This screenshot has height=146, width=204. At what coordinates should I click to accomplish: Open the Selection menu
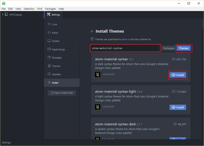click(x=29, y=9)
